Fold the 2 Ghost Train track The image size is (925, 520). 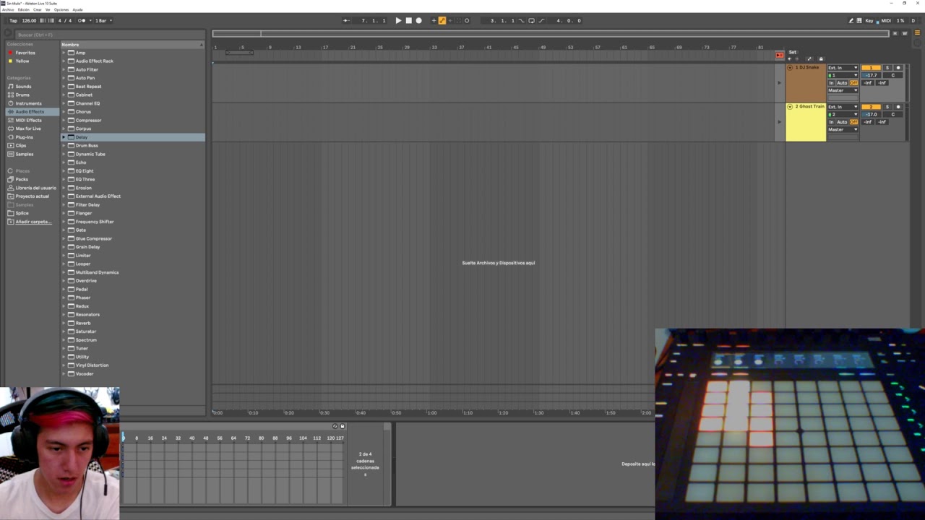coord(790,107)
